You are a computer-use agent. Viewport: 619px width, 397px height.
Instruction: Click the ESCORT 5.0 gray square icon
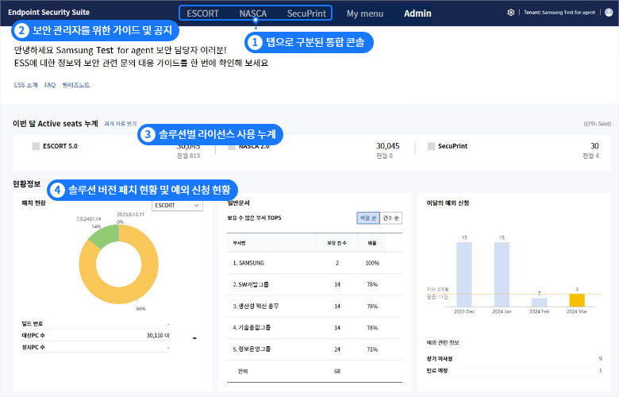click(x=36, y=146)
